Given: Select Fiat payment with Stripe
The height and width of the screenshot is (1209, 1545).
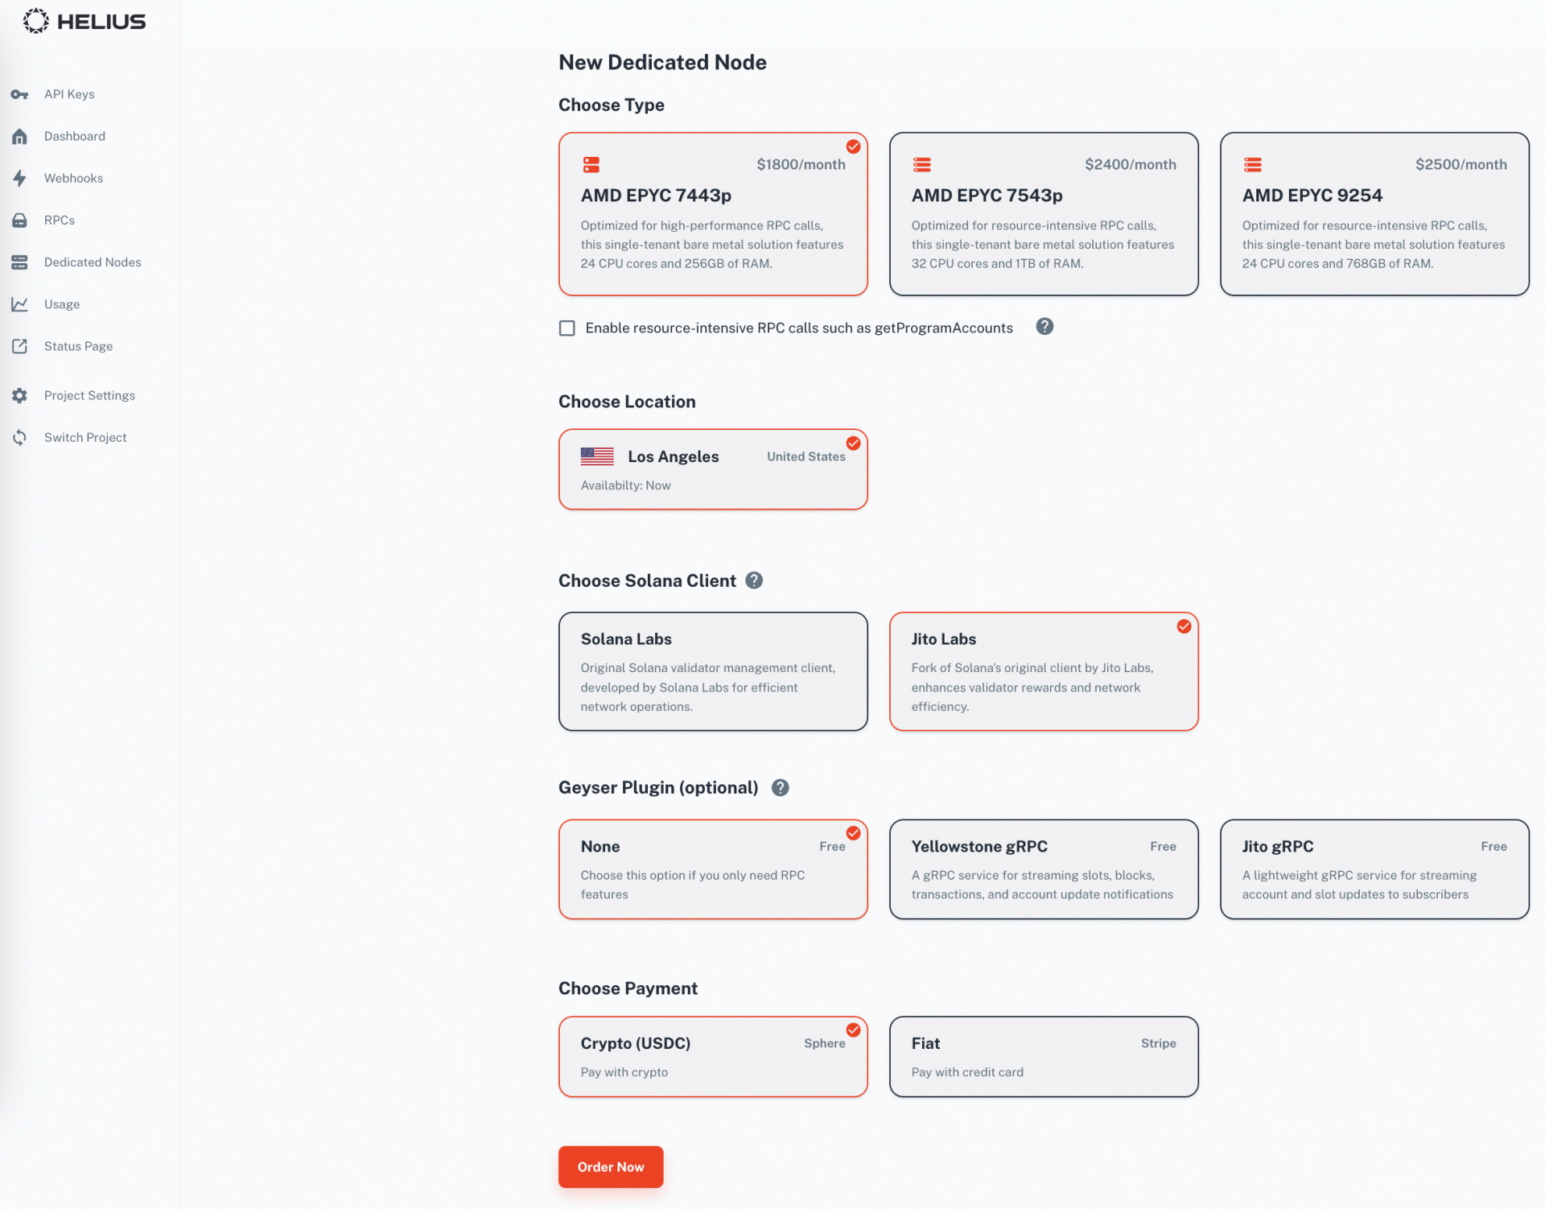Looking at the screenshot, I should coord(1044,1057).
